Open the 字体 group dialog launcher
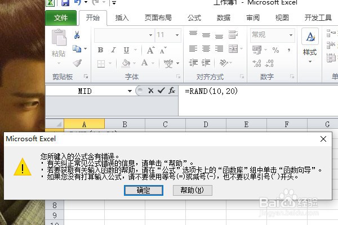The image size is (338, 225). 178,76
